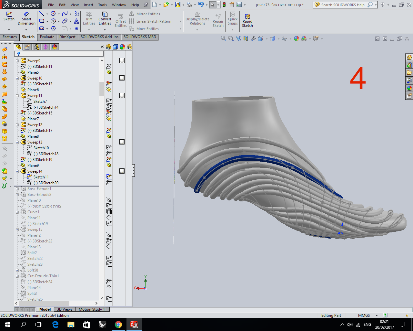Select the Straight Slot tool

tap(42, 28)
